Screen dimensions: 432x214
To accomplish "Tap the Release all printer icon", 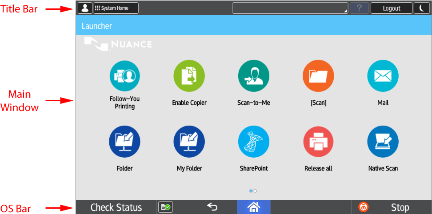I will point(318,142).
